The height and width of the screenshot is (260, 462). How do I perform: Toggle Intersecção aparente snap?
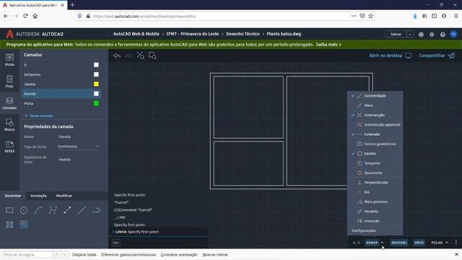coord(375,125)
